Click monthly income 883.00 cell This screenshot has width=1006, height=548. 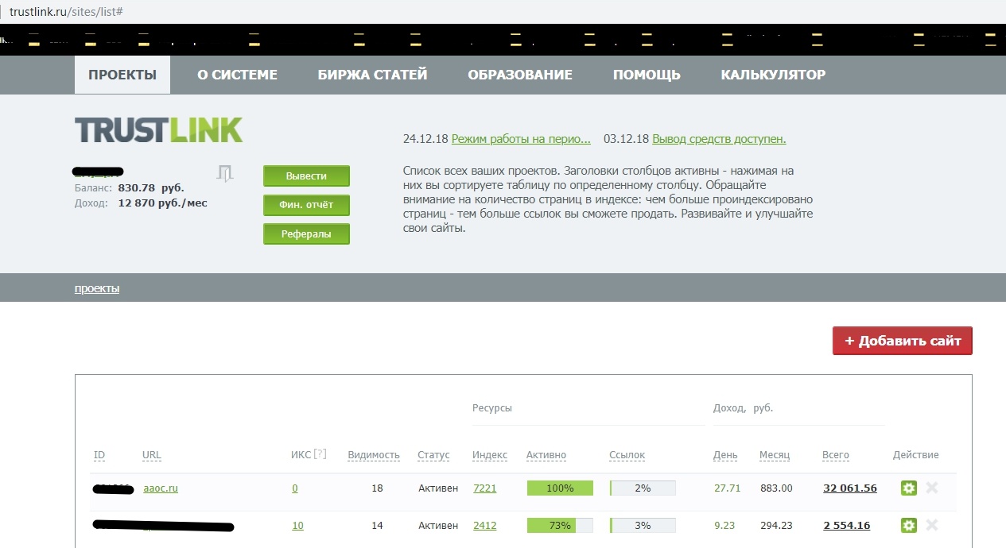tap(776, 488)
